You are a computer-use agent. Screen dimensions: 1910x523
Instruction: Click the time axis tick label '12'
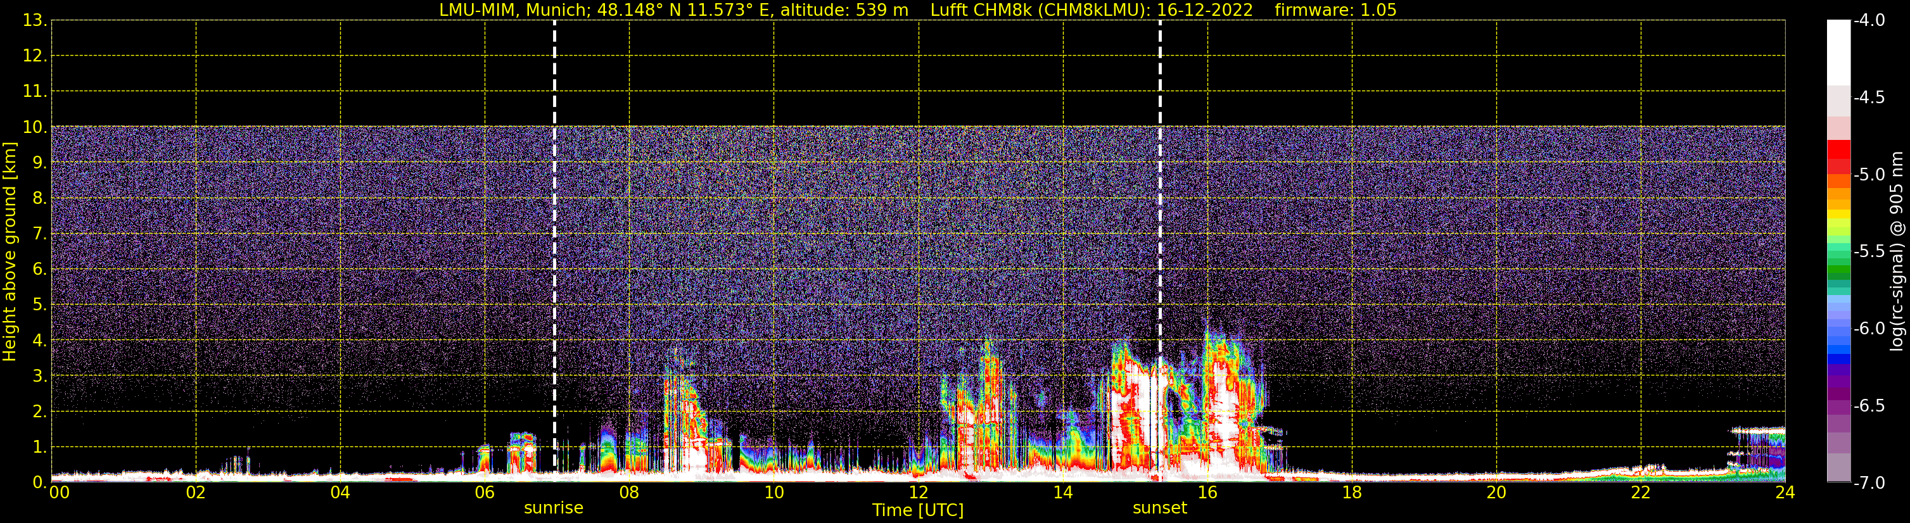point(919,493)
